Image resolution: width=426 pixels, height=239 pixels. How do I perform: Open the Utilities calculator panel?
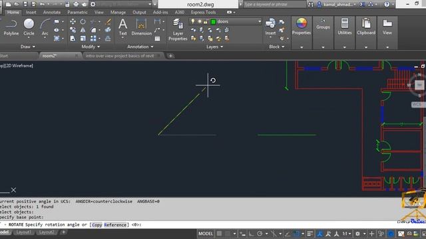coord(345,27)
